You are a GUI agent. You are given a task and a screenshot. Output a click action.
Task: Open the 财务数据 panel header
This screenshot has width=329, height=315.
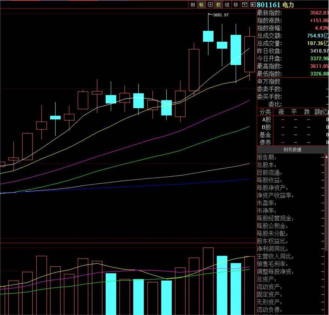click(x=292, y=150)
